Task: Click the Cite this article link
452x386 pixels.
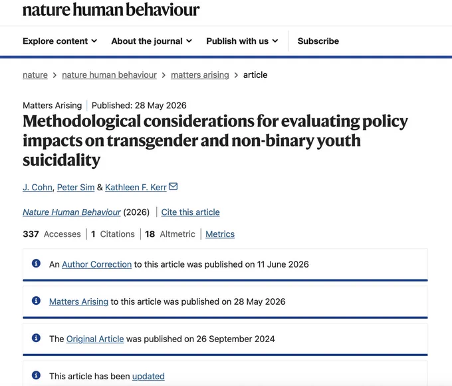Action: click(x=191, y=212)
